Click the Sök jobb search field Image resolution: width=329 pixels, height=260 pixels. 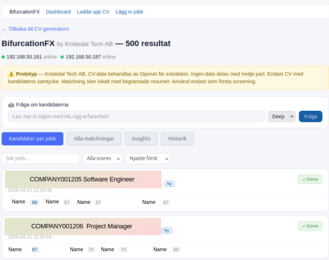pyautogui.click(x=41, y=159)
